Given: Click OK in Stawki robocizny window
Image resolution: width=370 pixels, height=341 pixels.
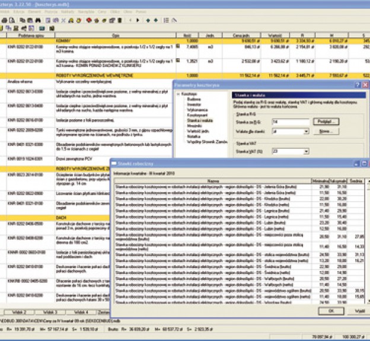Looking at the screenshot, I should 331,311.
